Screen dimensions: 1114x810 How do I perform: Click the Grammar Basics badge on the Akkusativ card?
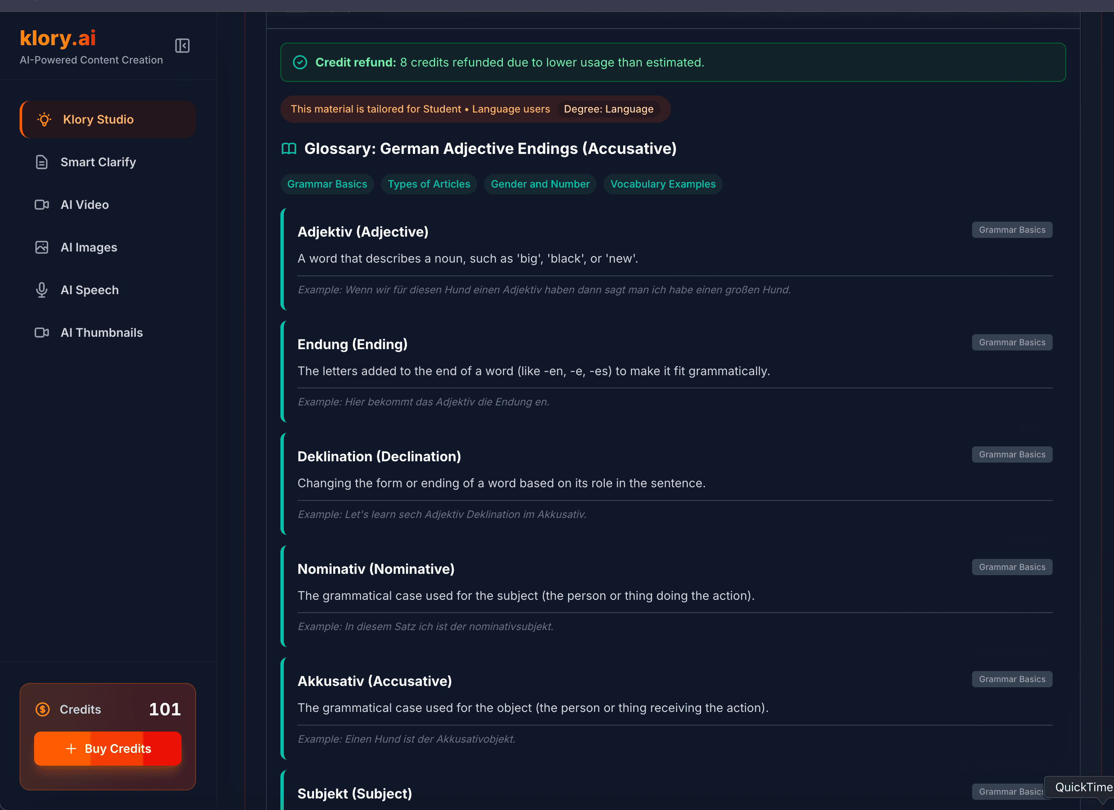click(1012, 679)
